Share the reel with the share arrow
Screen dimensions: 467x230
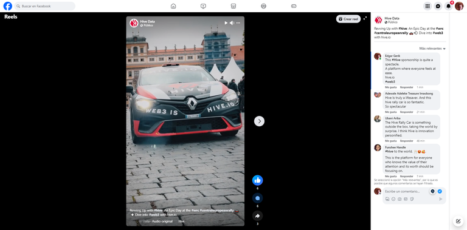coord(258,215)
